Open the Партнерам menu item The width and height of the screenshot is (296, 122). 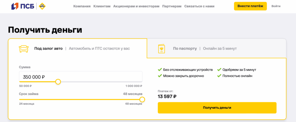[x=172, y=6]
